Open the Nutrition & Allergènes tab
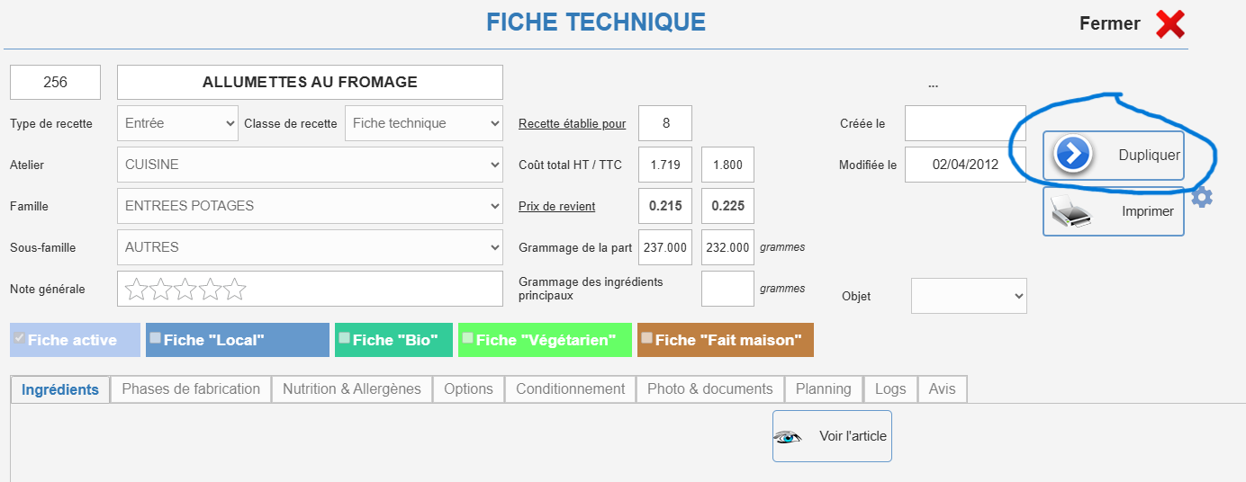Image resolution: width=1246 pixels, height=482 pixels. click(x=352, y=389)
